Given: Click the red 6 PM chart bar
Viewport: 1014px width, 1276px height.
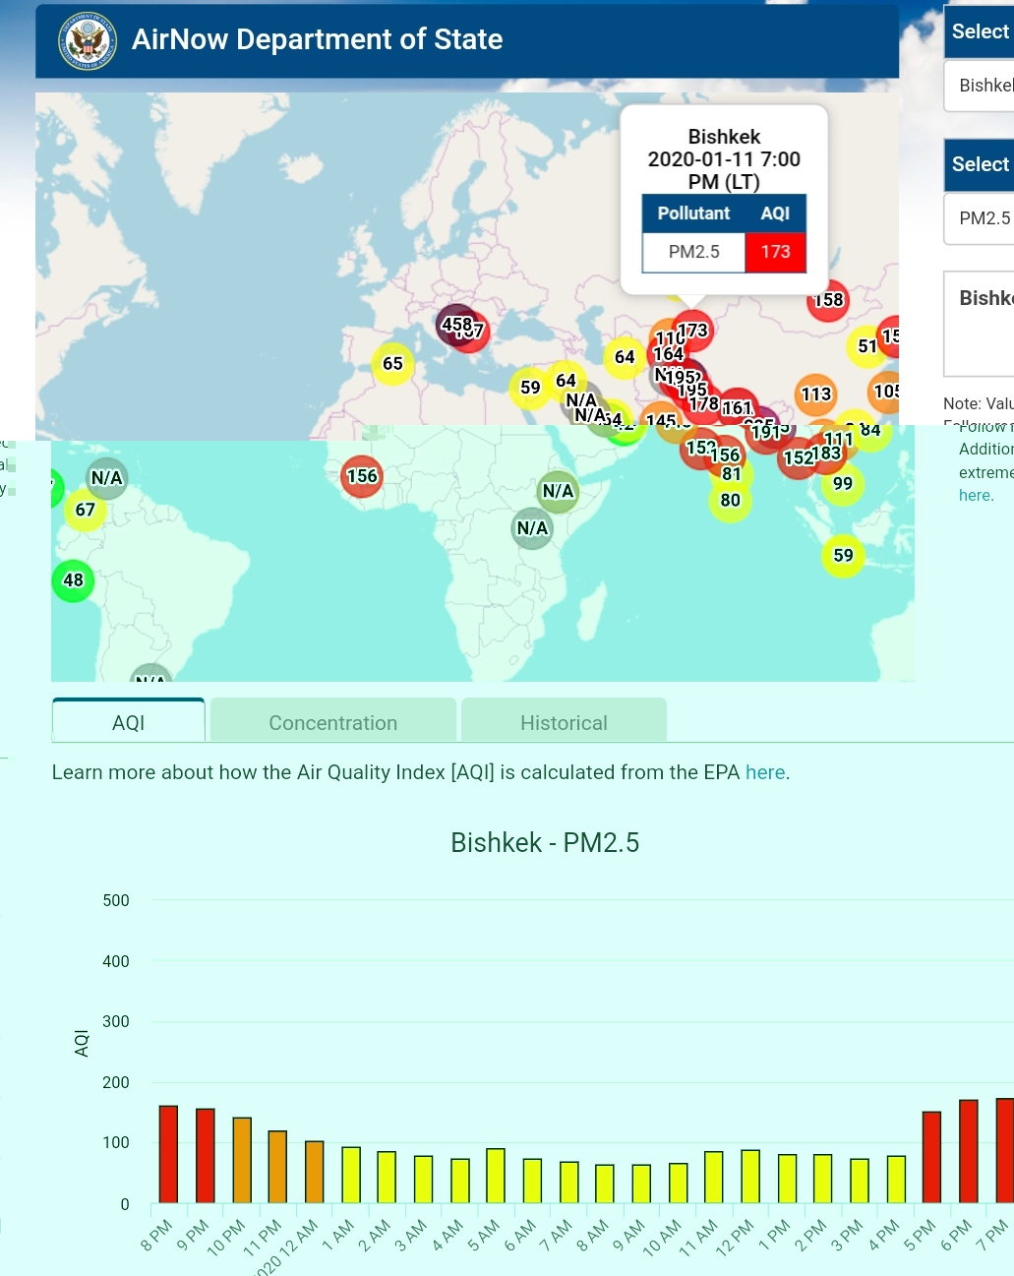Looking at the screenshot, I should point(968,1151).
